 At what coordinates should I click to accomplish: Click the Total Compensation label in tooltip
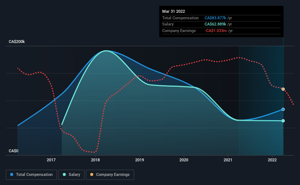(x=181, y=18)
